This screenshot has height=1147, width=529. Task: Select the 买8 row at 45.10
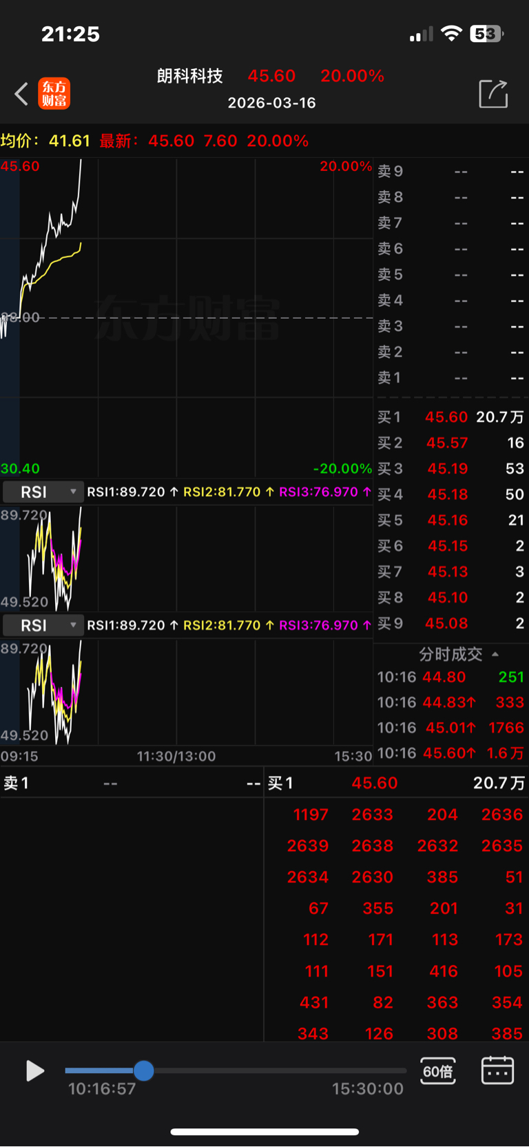click(450, 597)
